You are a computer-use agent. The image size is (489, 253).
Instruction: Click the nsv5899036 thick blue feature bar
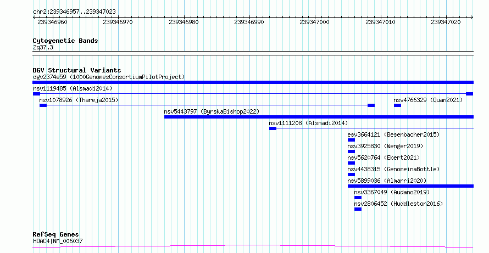[411, 186]
